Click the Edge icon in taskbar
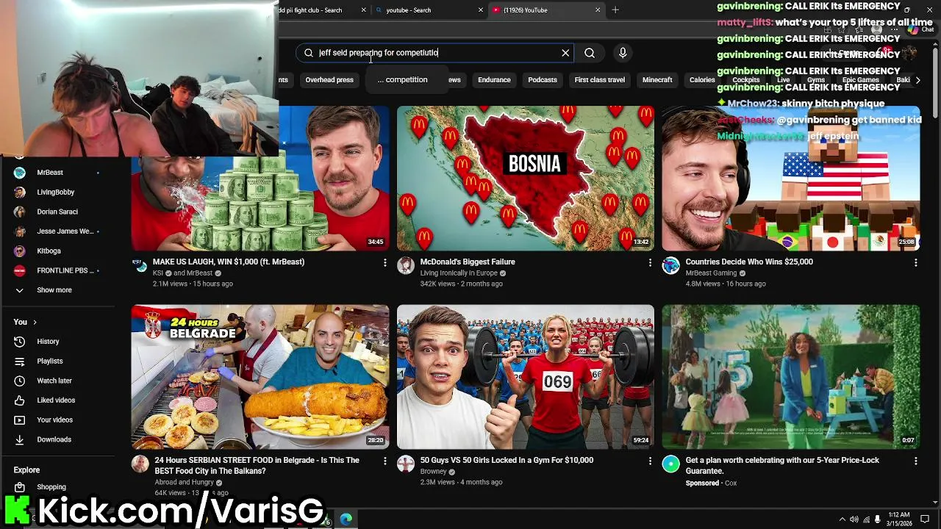Image resolution: width=941 pixels, height=529 pixels. [x=346, y=519]
